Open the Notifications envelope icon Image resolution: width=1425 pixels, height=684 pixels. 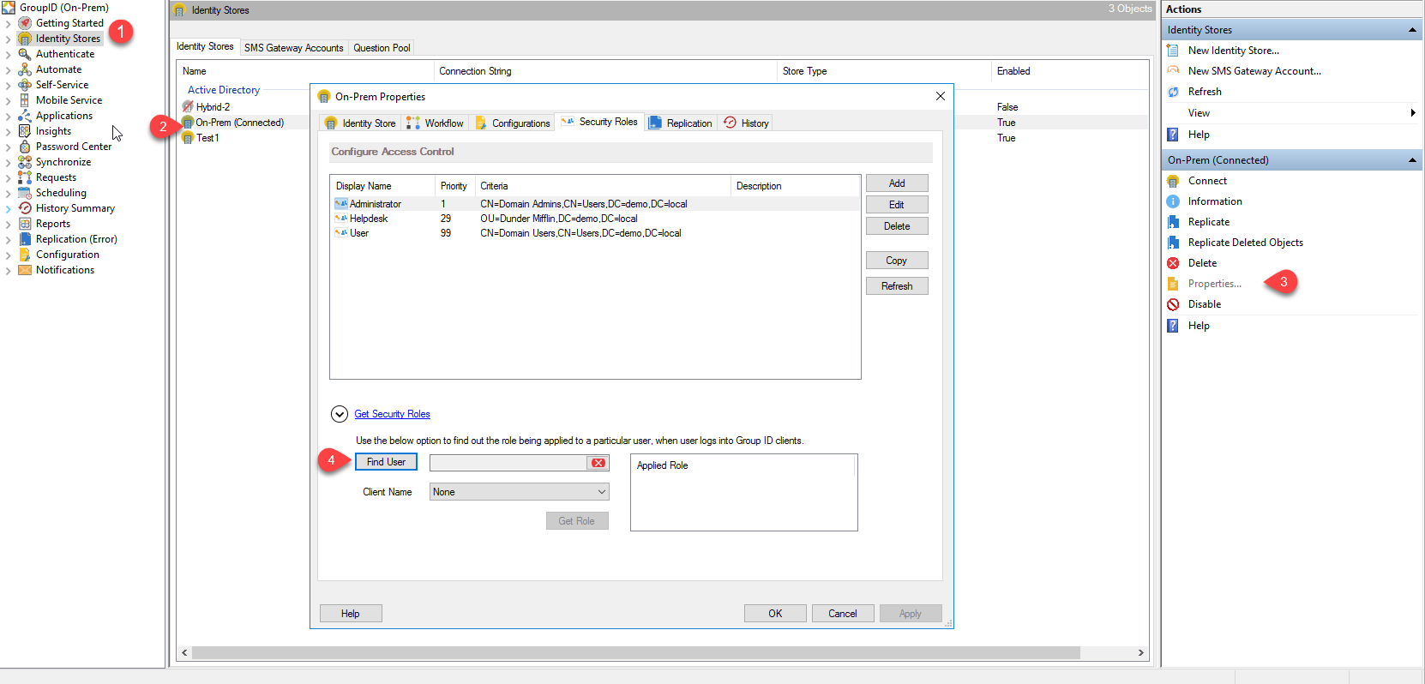pos(25,270)
